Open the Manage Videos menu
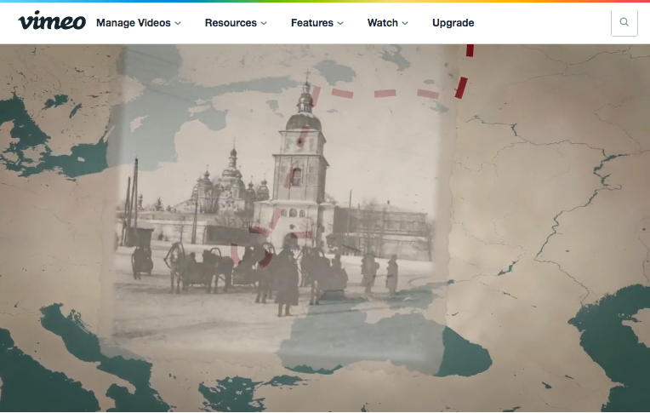 coord(133,23)
